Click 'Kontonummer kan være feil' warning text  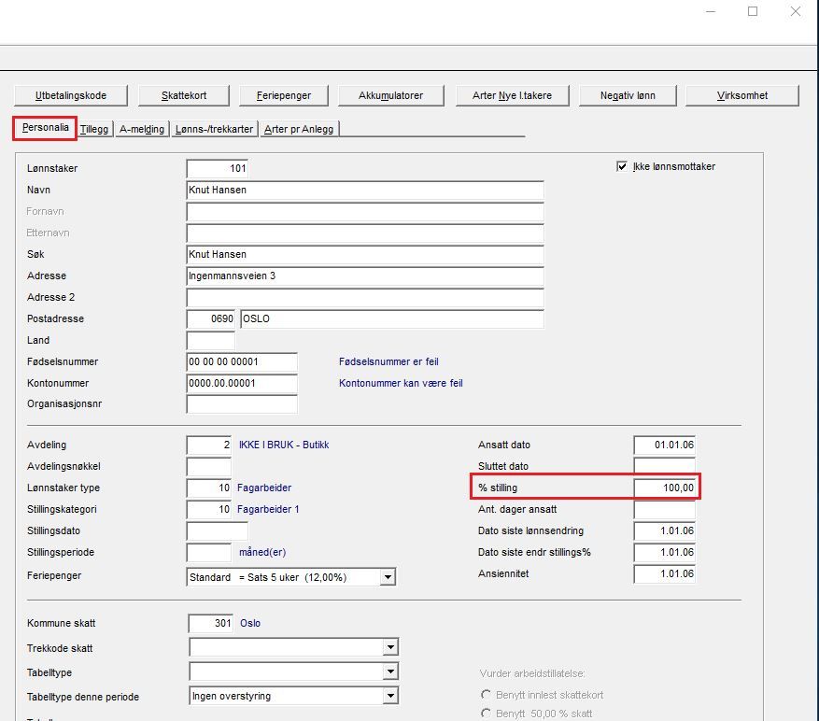pyautogui.click(x=401, y=383)
